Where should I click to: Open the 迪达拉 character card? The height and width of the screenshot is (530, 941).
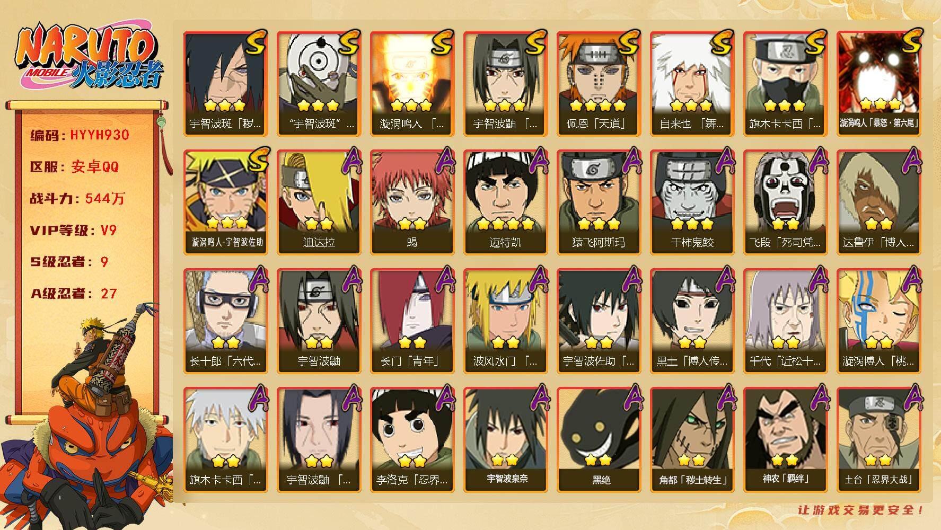coord(319,202)
